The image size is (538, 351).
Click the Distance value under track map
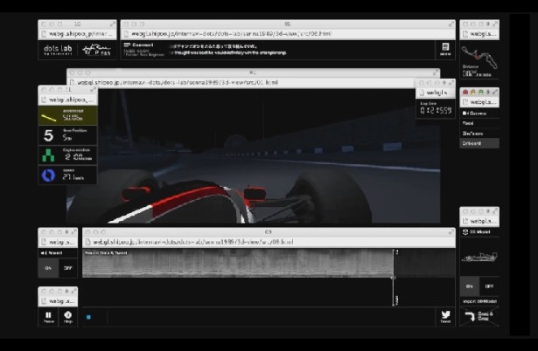click(477, 73)
